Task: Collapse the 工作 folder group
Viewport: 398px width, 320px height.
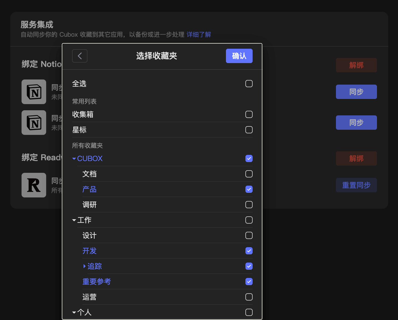Action: point(74,220)
